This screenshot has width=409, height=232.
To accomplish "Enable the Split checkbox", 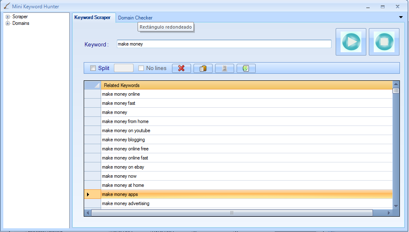I will point(93,68).
